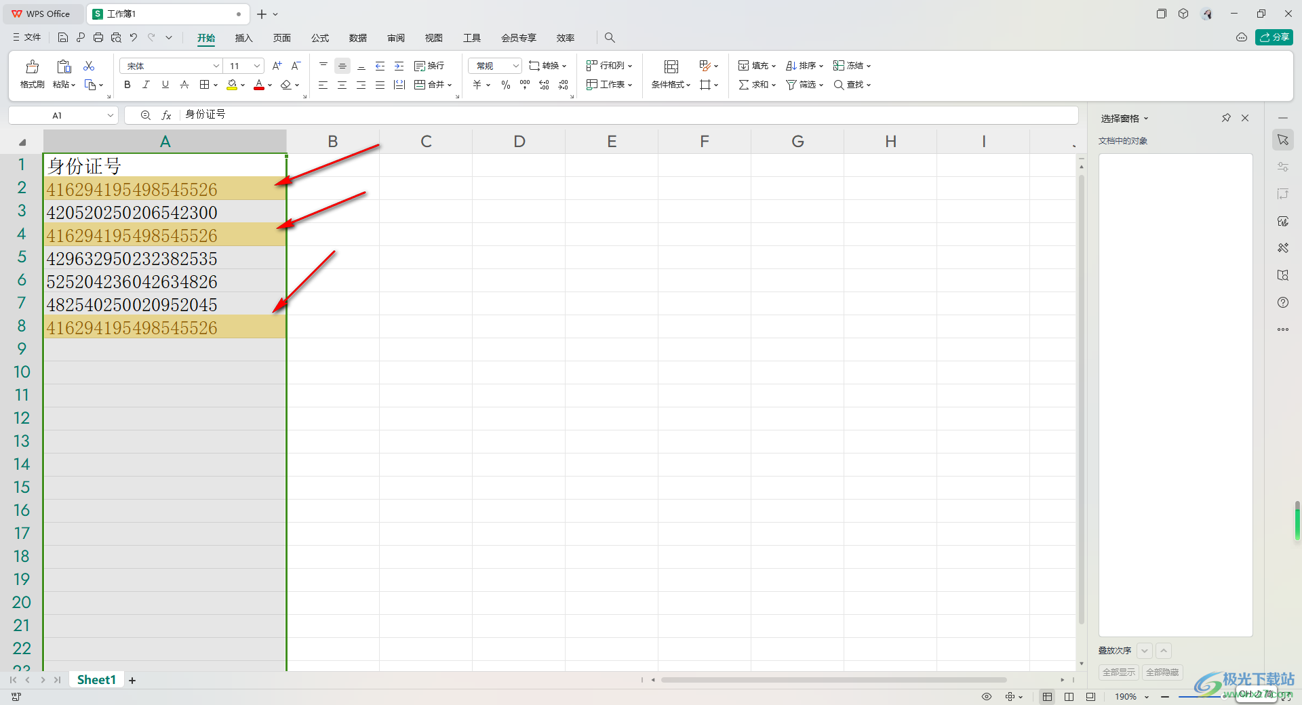The height and width of the screenshot is (705, 1302).
Task: Toggle Wrap Text (换行)
Action: click(x=429, y=66)
